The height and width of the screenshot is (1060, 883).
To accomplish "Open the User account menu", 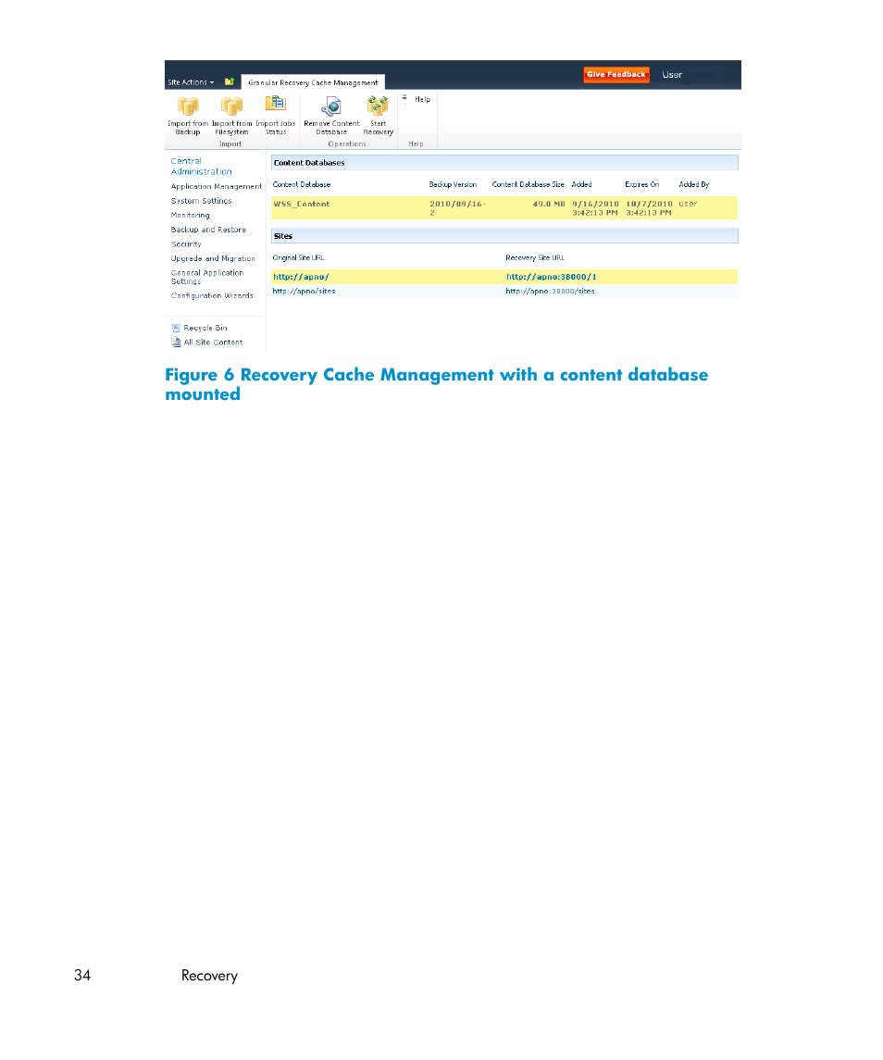I will click(671, 75).
